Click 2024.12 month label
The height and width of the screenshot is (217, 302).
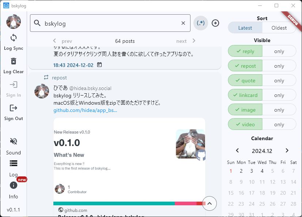[x=262, y=151]
